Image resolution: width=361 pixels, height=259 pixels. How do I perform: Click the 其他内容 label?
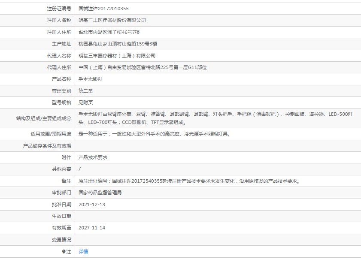[x=61, y=169]
